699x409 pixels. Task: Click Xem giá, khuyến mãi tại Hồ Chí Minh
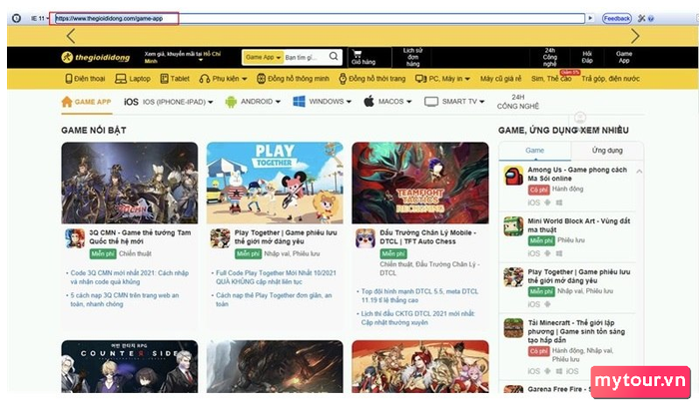[x=183, y=57]
